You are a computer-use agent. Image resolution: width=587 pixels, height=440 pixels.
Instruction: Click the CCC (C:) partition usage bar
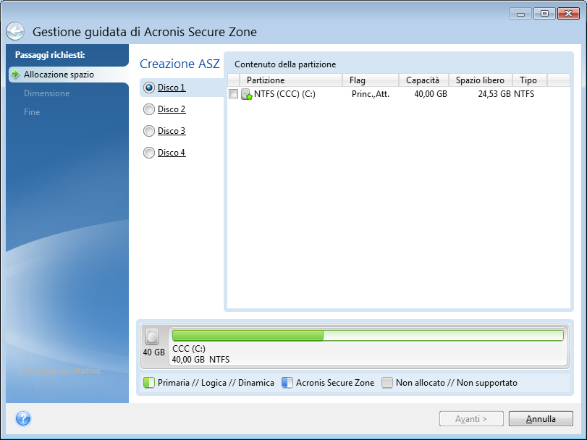[368, 336]
